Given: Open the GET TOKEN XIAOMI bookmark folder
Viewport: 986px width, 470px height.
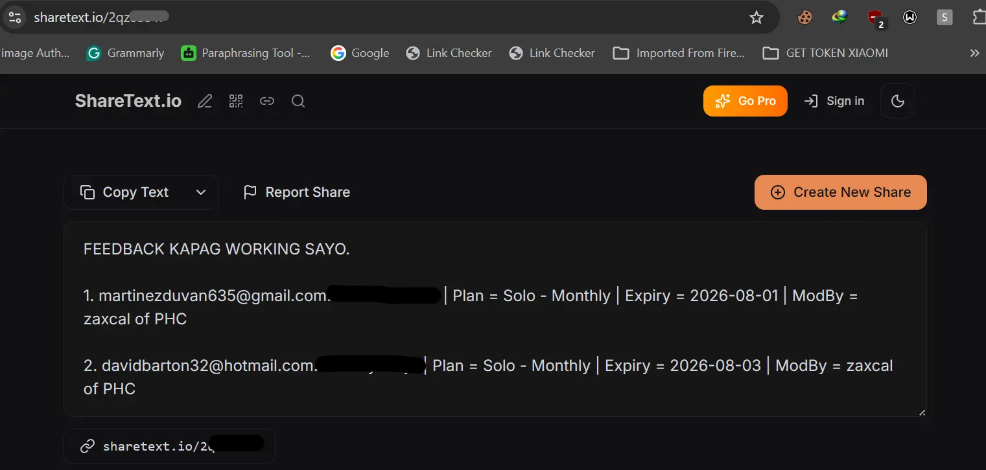Looking at the screenshot, I should click(825, 53).
